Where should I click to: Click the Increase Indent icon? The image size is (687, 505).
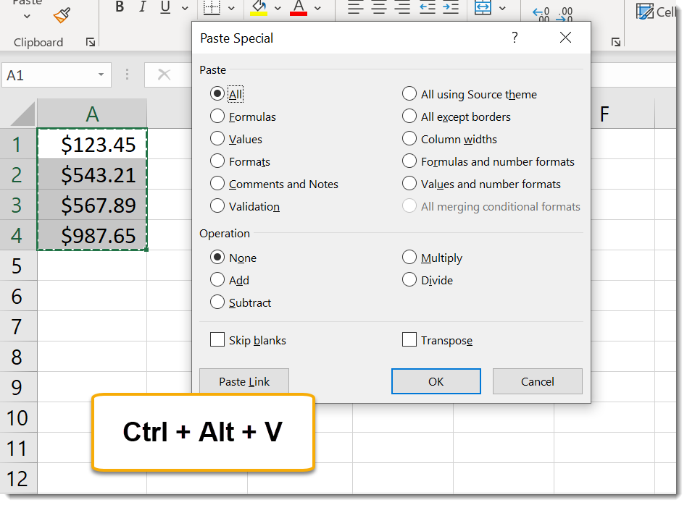451,8
